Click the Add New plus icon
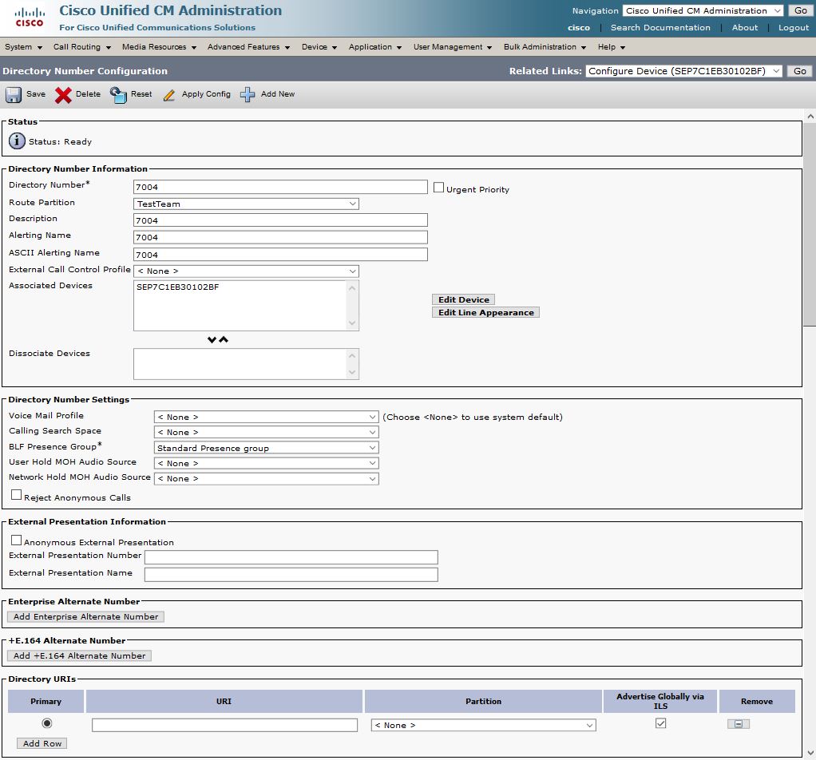Viewport: 816px width, 760px height. pos(248,95)
